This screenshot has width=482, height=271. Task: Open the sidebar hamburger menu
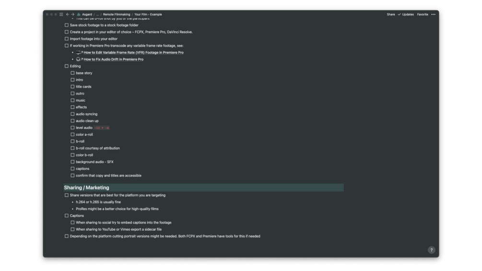click(61, 14)
